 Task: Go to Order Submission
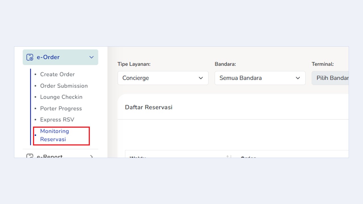pyautogui.click(x=64, y=86)
